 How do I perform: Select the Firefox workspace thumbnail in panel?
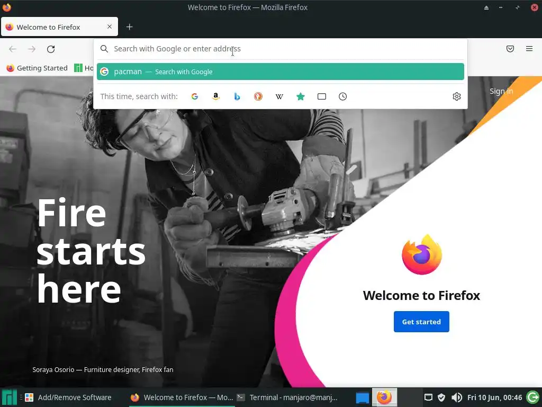pos(384,397)
